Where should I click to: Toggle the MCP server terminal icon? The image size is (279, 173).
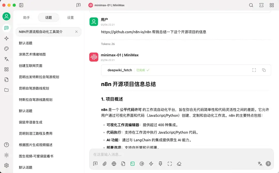(133, 164)
